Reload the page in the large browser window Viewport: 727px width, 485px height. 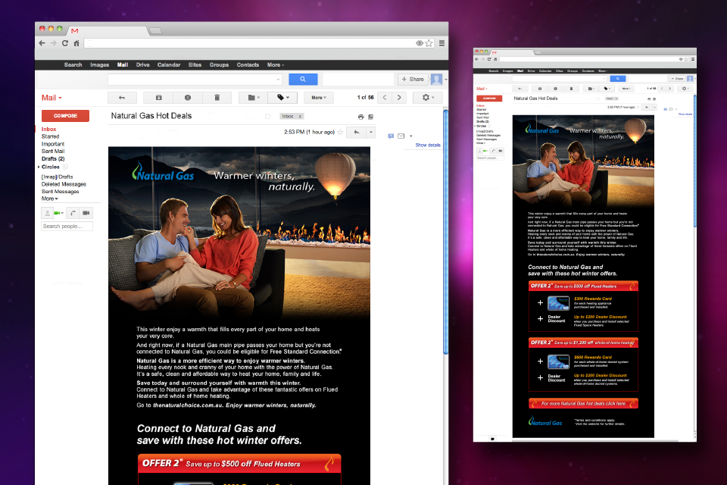point(65,43)
